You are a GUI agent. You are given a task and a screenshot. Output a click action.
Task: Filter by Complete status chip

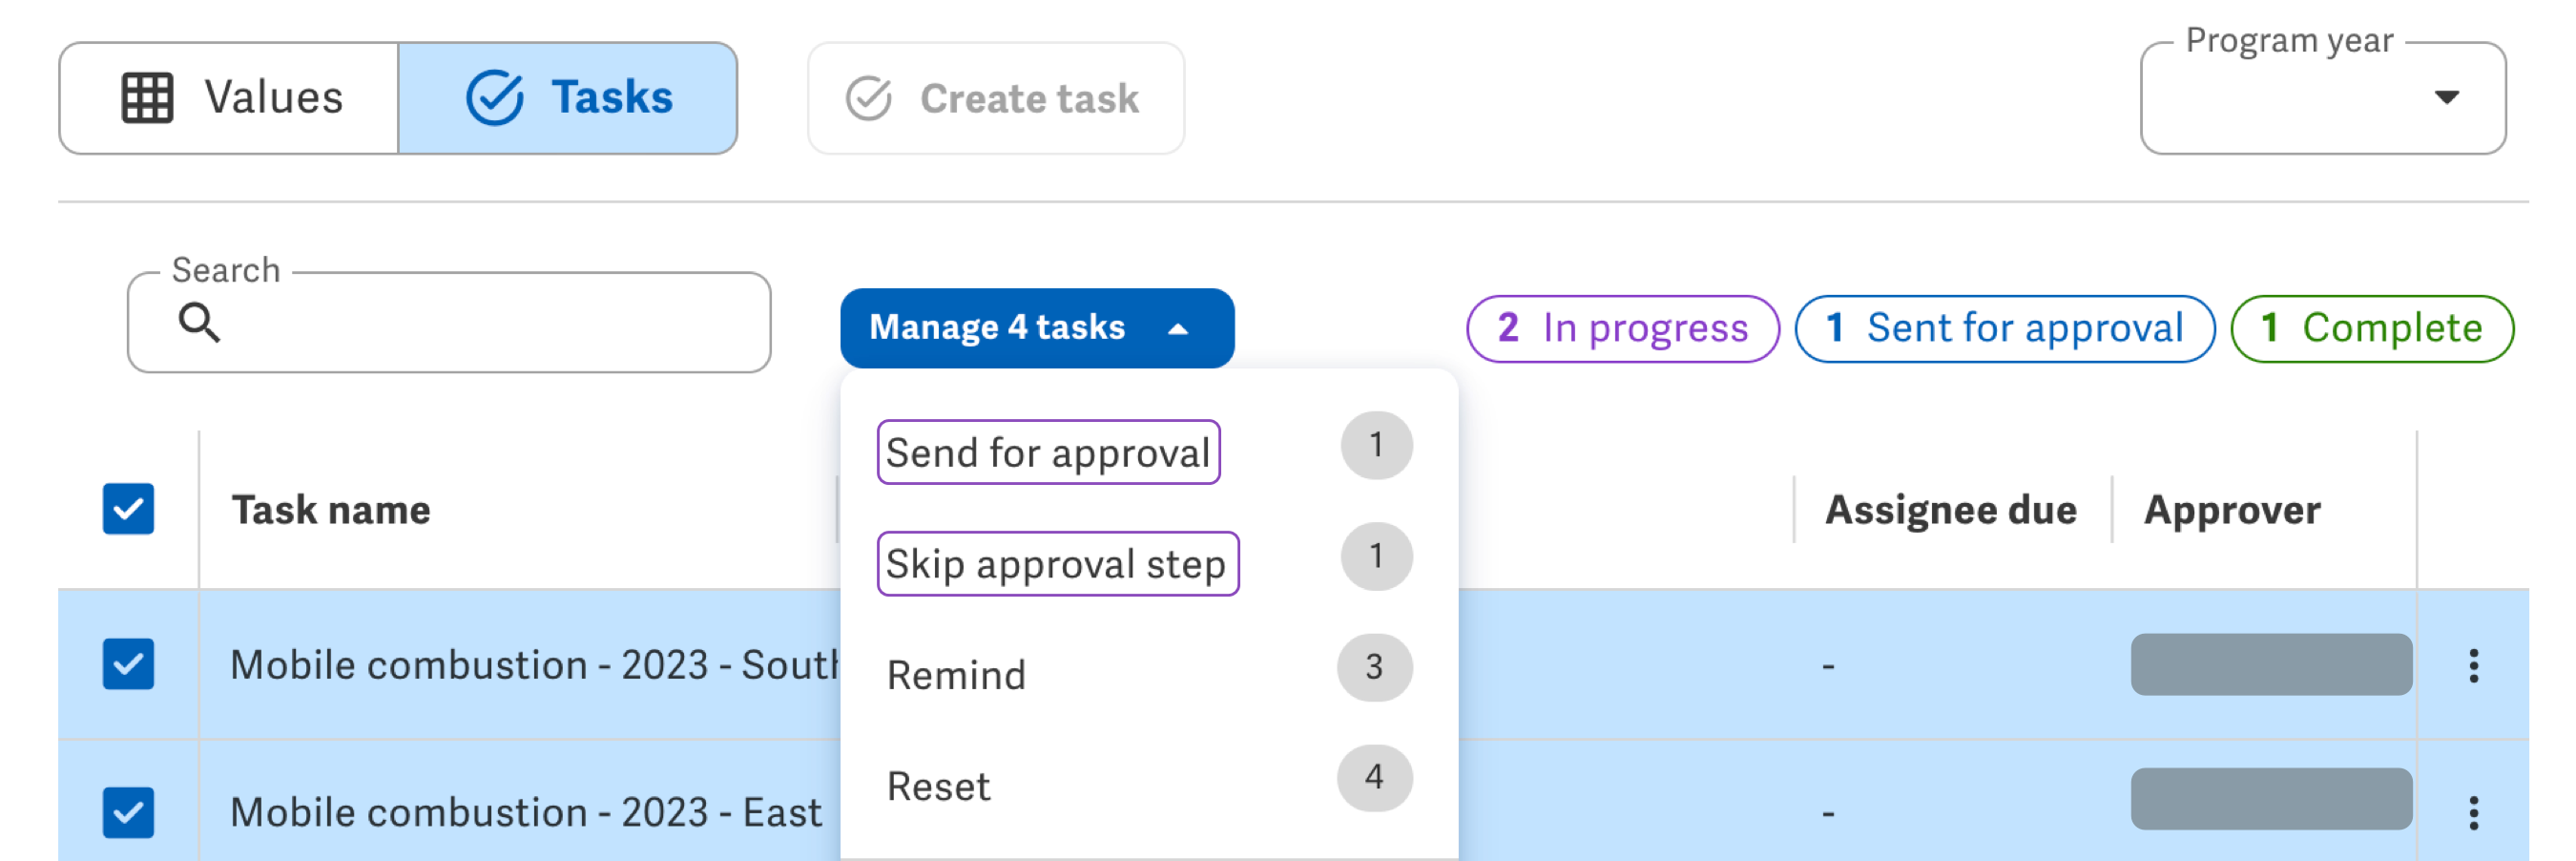coord(2371,329)
